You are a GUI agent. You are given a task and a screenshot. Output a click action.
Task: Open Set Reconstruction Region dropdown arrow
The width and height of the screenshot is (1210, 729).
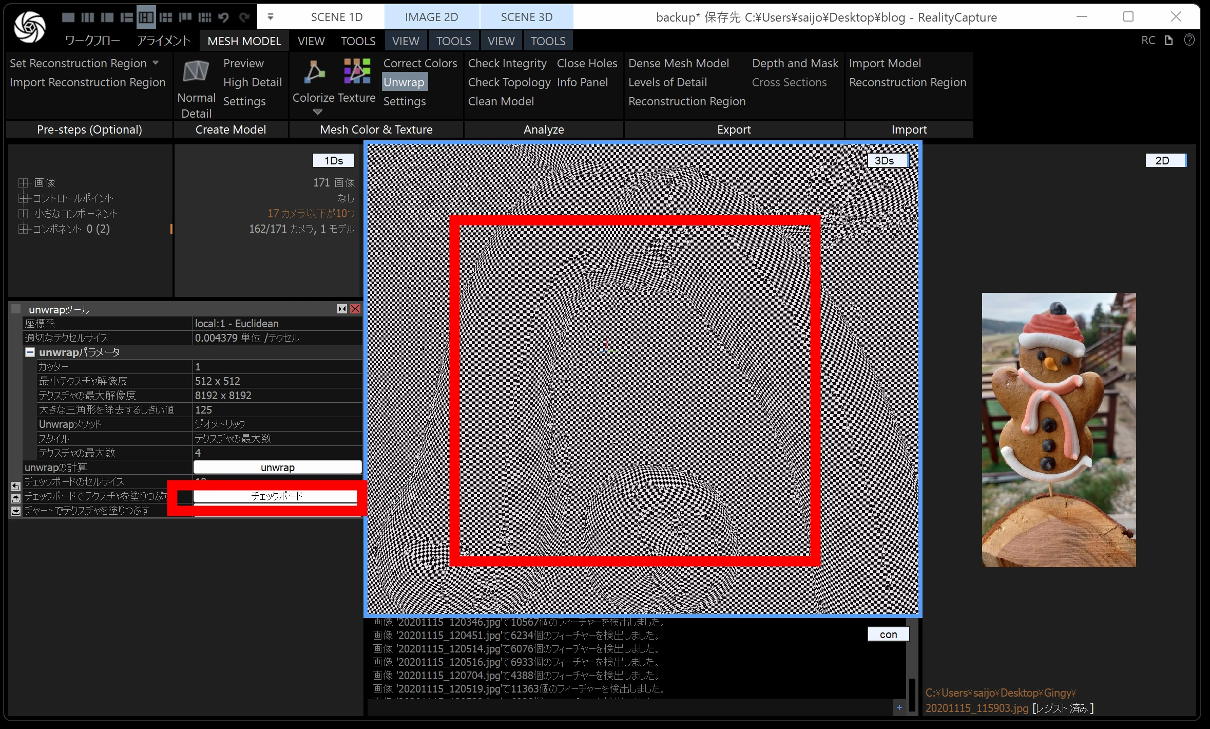(156, 63)
